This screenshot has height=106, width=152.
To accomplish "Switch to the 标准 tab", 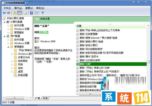I will coord(45,98).
